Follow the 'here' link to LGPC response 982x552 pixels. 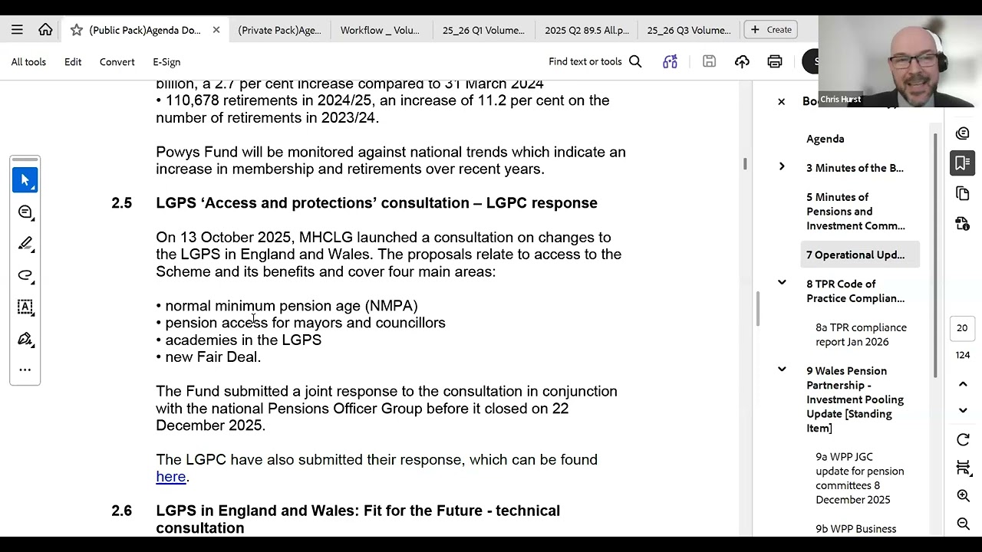(x=170, y=477)
